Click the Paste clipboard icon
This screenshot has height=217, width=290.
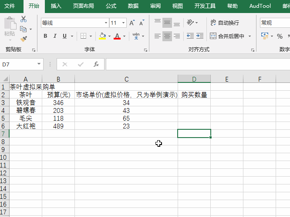point(10,23)
